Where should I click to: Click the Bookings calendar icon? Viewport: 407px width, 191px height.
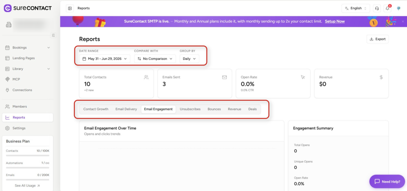click(7, 48)
